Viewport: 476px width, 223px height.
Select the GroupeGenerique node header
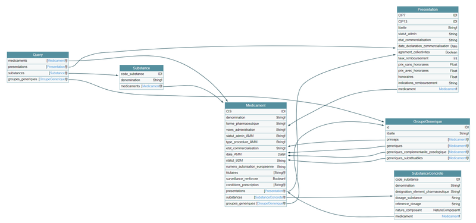pos(427,121)
